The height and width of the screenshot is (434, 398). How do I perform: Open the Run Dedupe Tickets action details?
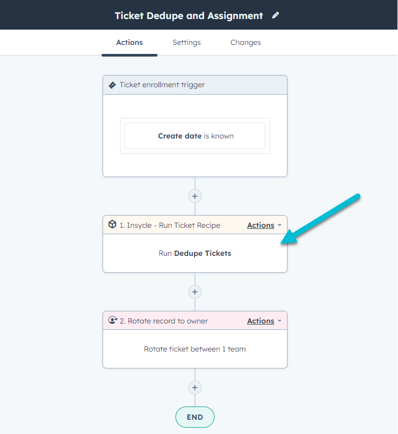195,253
